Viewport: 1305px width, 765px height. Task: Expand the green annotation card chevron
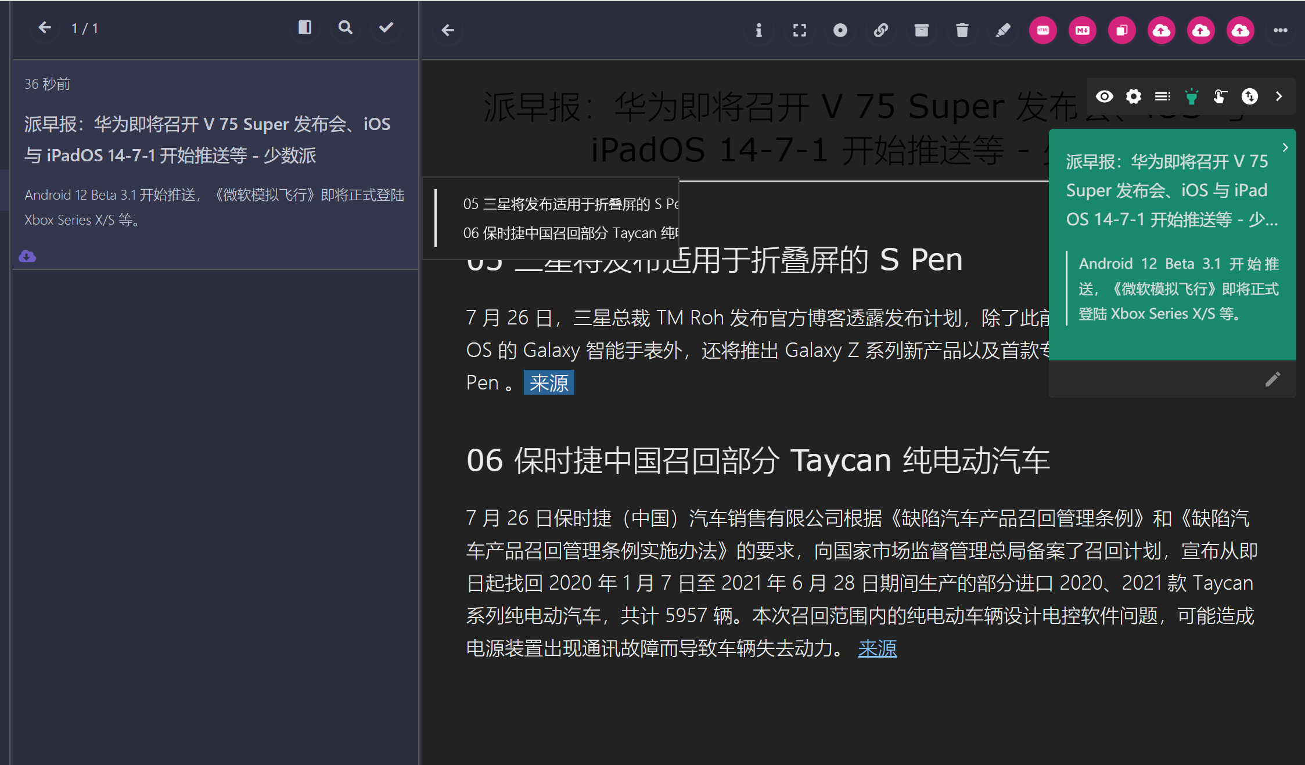coord(1286,148)
